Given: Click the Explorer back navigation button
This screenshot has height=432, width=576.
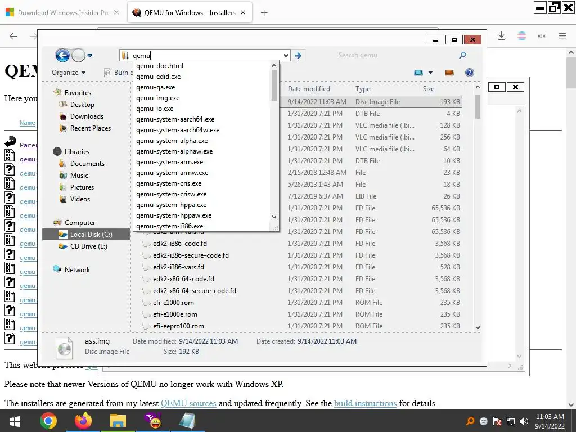Looking at the screenshot, I should 62,56.
